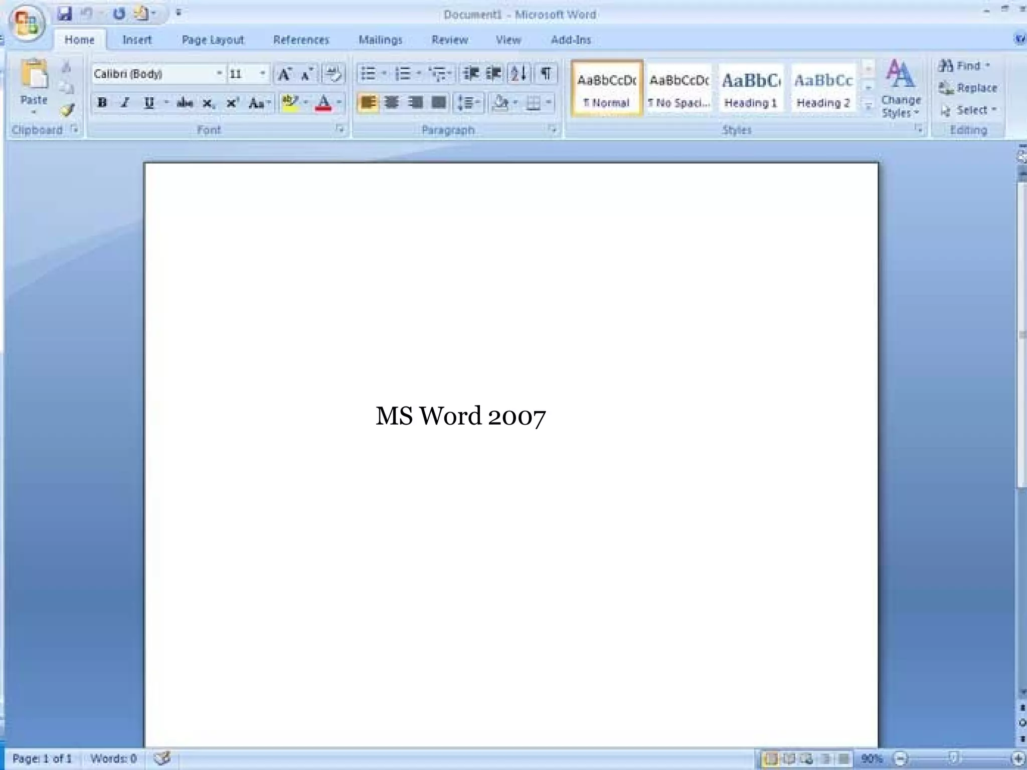Undo the last action

point(87,14)
